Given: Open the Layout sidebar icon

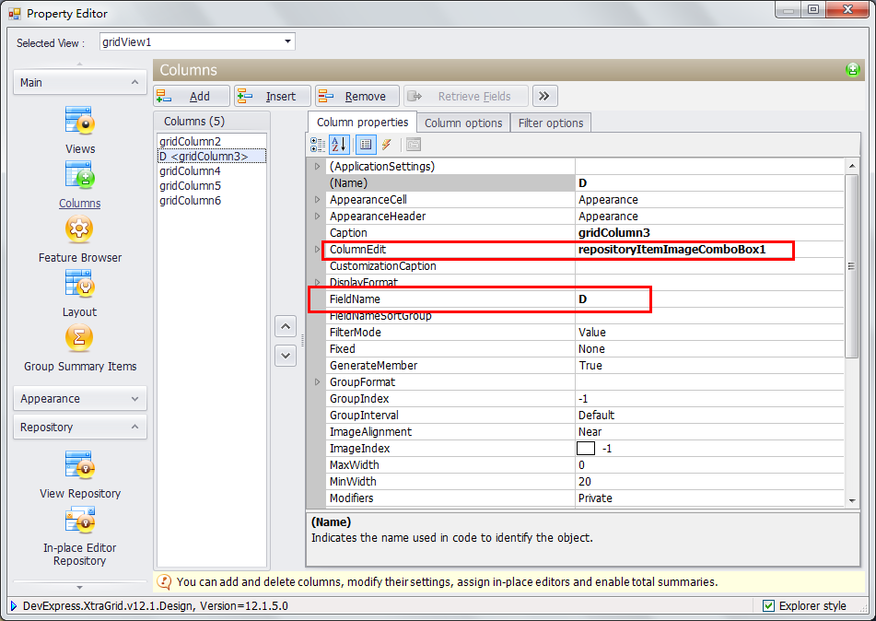Looking at the screenshot, I should [80, 284].
